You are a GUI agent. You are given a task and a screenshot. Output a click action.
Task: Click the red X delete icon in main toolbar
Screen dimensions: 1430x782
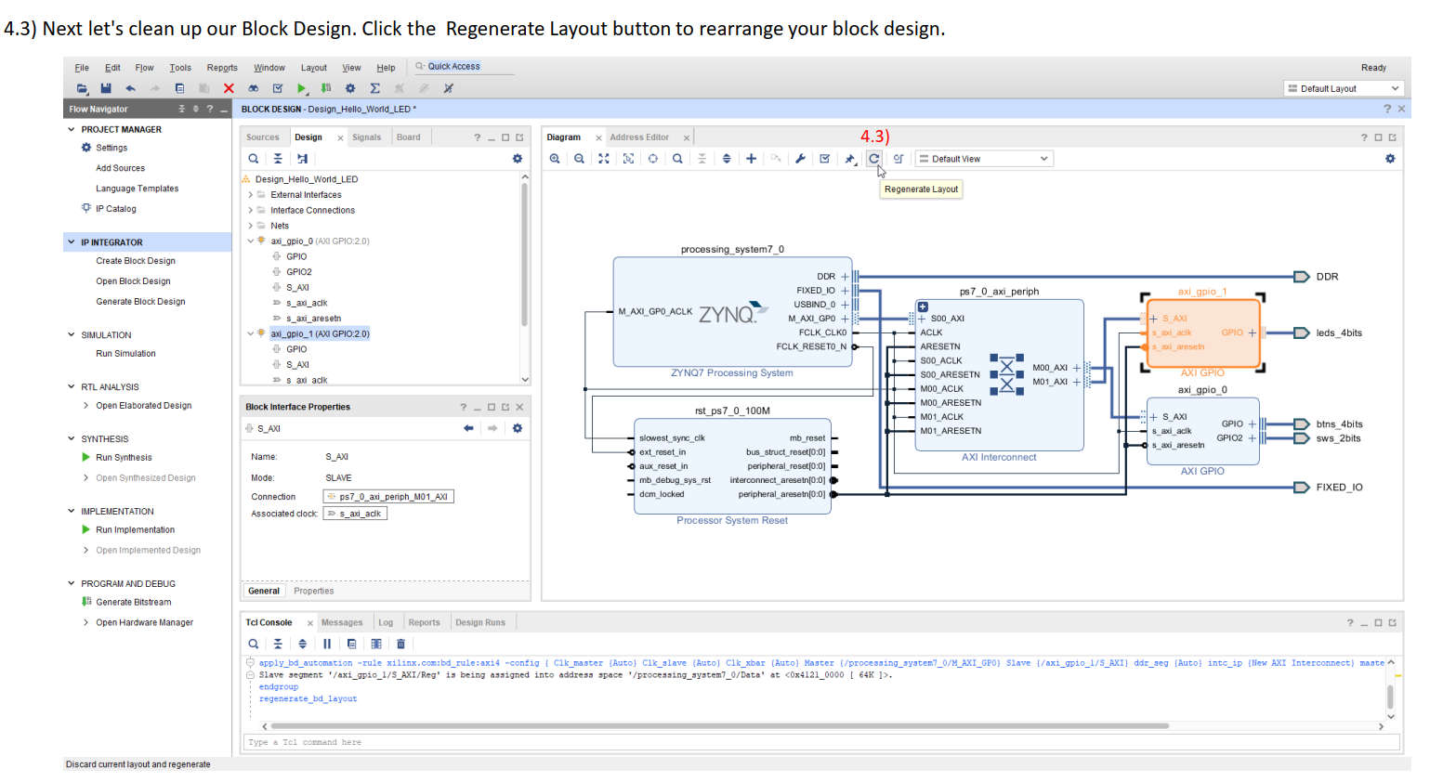tap(229, 88)
